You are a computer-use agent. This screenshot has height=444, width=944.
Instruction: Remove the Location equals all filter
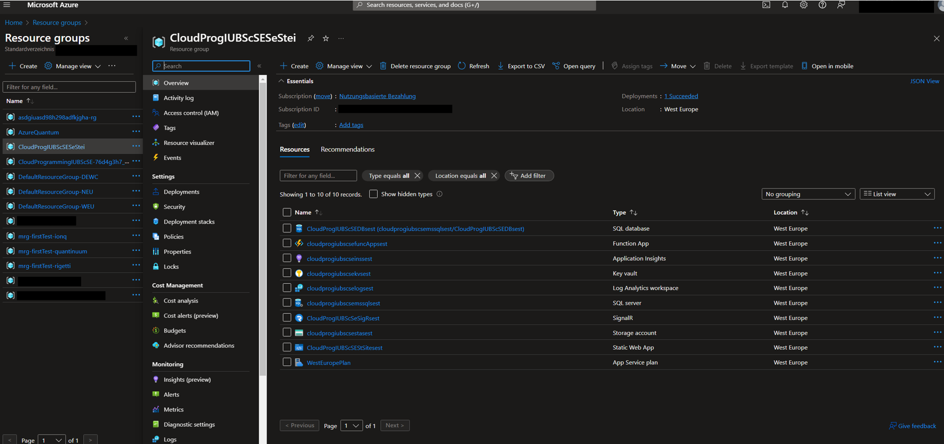tap(494, 176)
